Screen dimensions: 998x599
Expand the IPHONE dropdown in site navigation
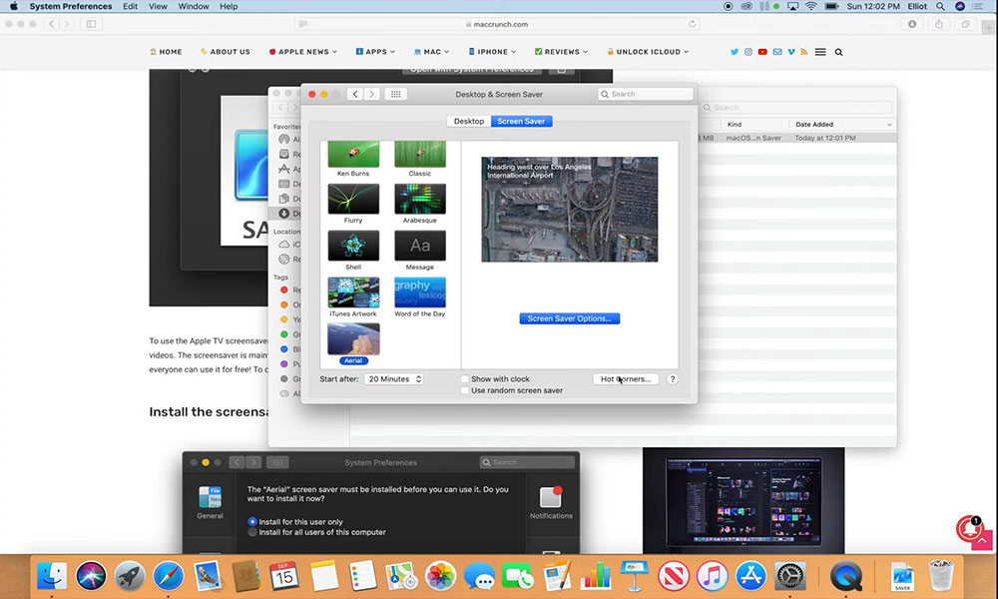pyautogui.click(x=492, y=52)
